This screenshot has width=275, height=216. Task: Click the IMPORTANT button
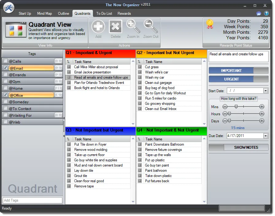230,70
